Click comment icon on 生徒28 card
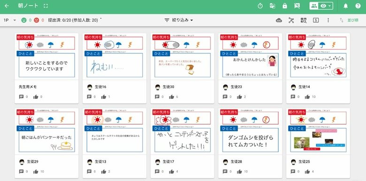Image resolution: width=366 pixels, height=181 pixels. [x=225, y=172]
